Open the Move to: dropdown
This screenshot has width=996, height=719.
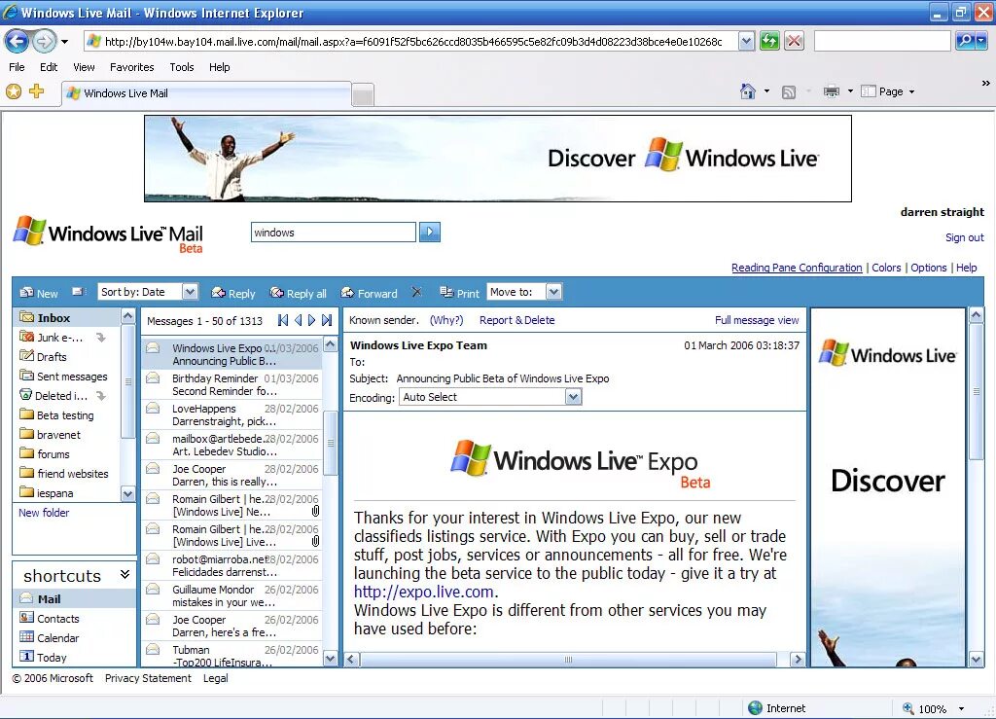coord(553,292)
